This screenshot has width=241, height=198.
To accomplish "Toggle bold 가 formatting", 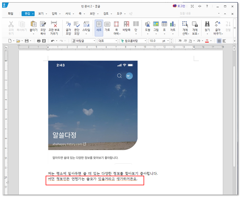I will [180, 41].
